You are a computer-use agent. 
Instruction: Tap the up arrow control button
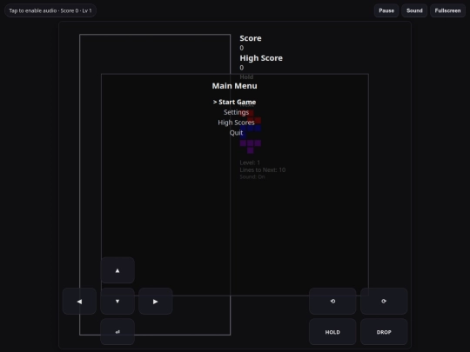(117, 270)
